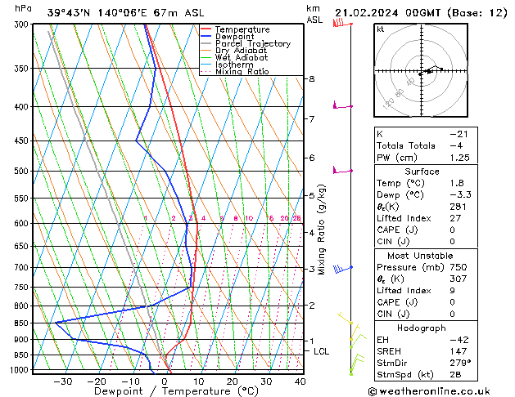The image size is (515, 397).
Task: Click the PW (cm) value 1.25
Action: (x=459, y=158)
